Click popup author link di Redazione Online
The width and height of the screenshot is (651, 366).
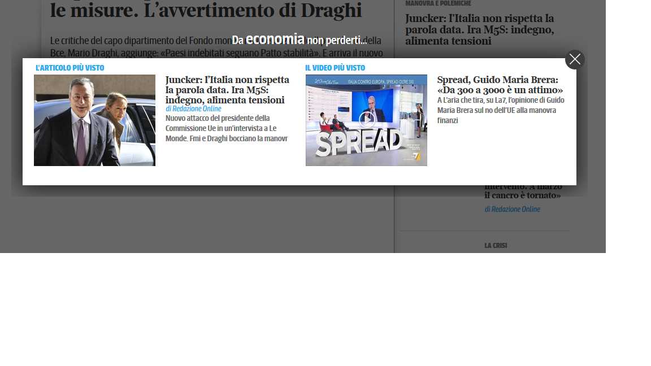click(193, 108)
